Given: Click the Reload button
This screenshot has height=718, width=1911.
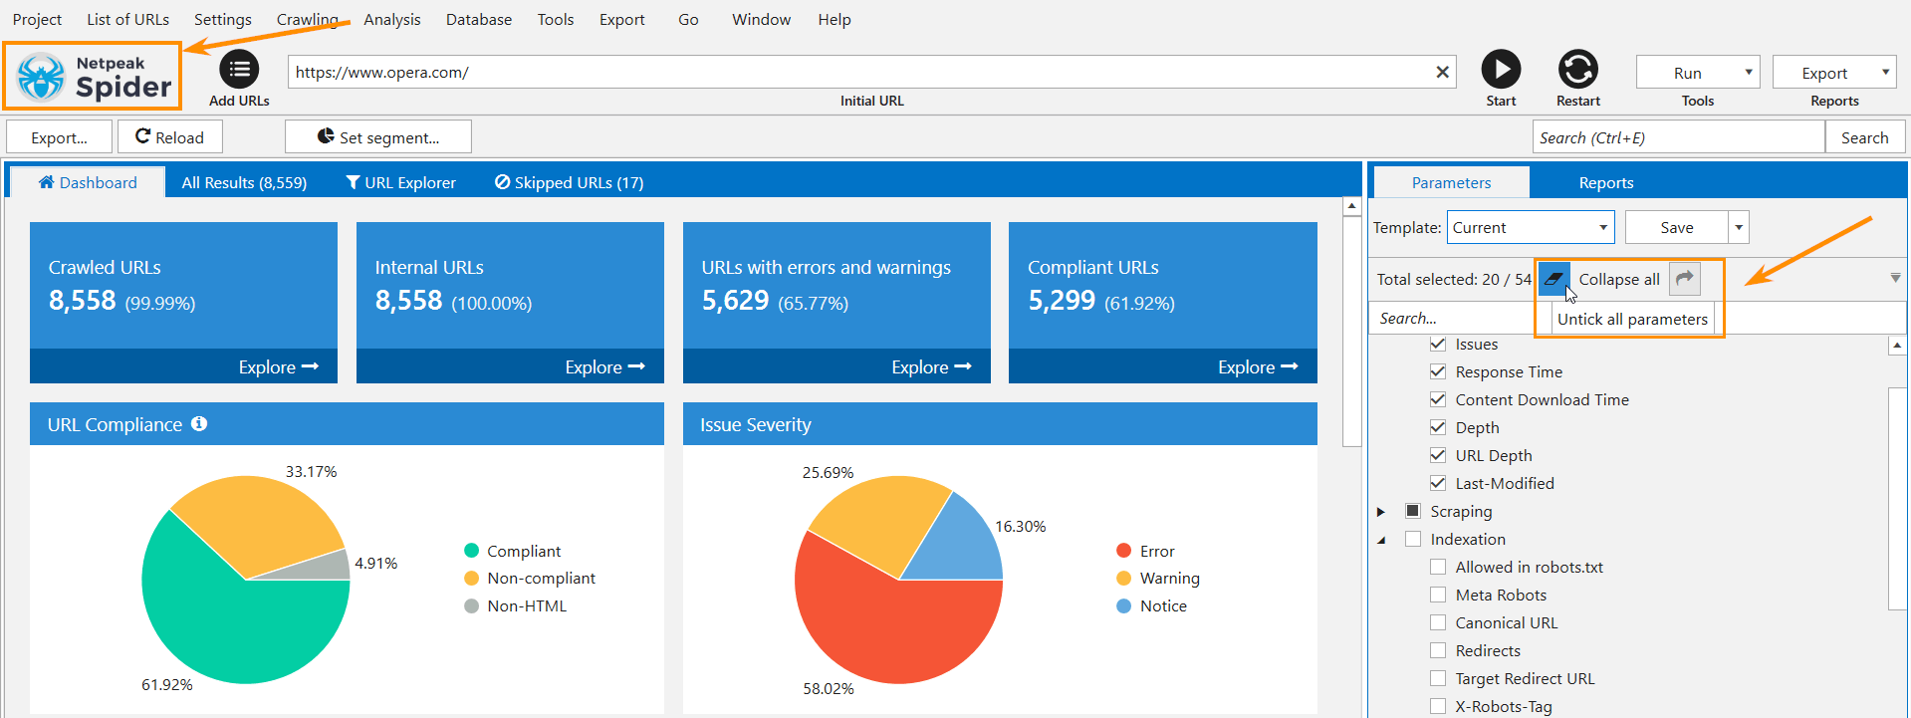Looking at the screenshot, I should (169, 137).
